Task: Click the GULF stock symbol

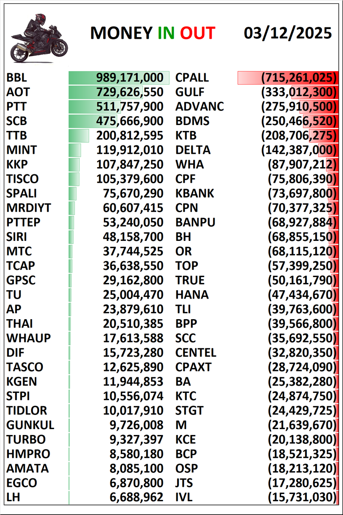Action: pos(189,92)
